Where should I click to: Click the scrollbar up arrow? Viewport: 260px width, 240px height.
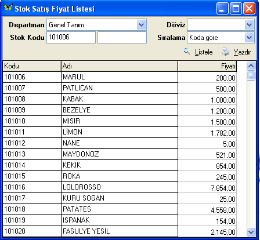tap(251, 66)
